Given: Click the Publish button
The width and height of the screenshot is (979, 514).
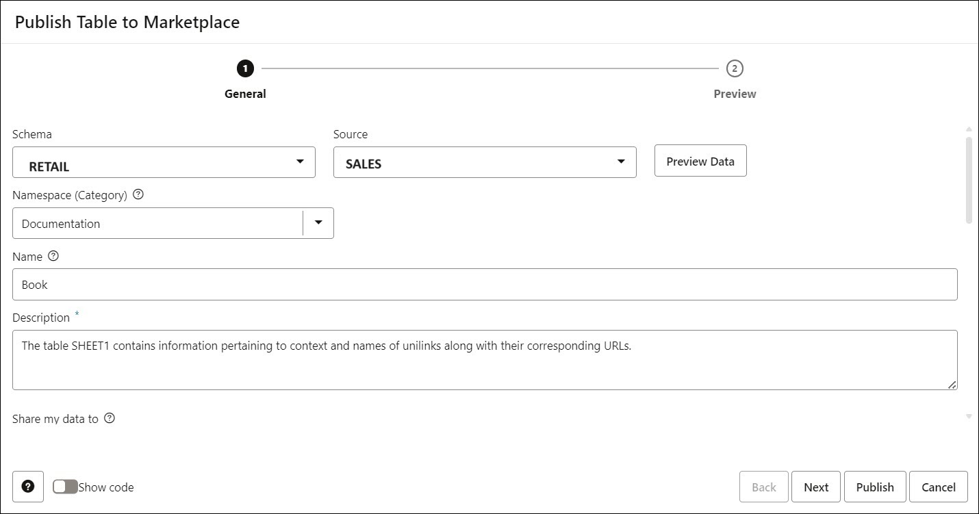Looking at the screenshot, I should click(874, 486).
